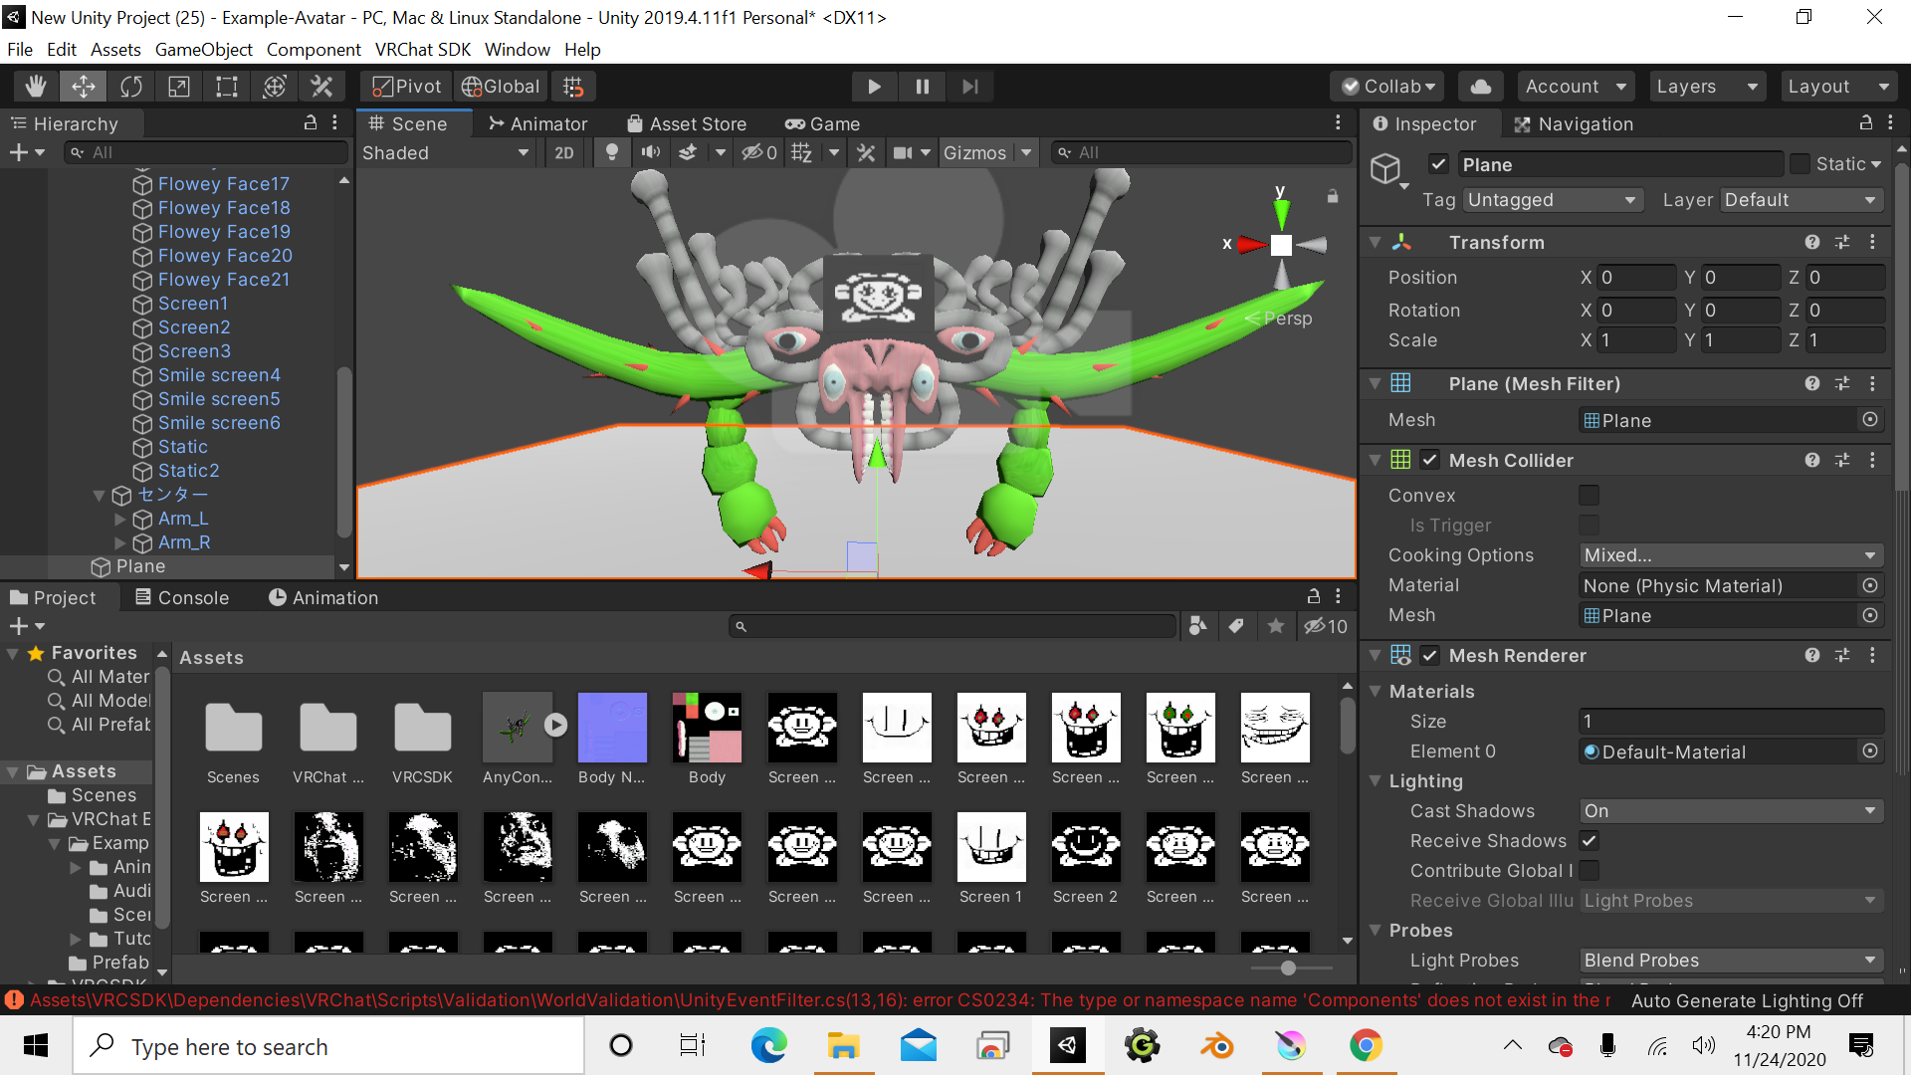
Task: Open the Tag dropdown
Action: [x=1552, y=200]
